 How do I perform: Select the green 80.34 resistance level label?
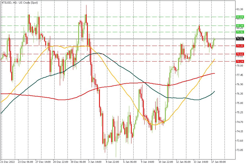point(240,26)
